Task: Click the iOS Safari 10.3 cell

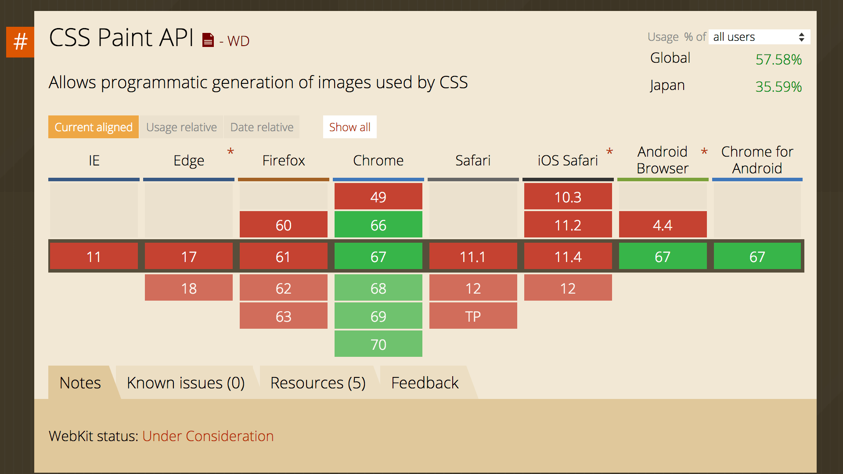Action: coord(568,197)
